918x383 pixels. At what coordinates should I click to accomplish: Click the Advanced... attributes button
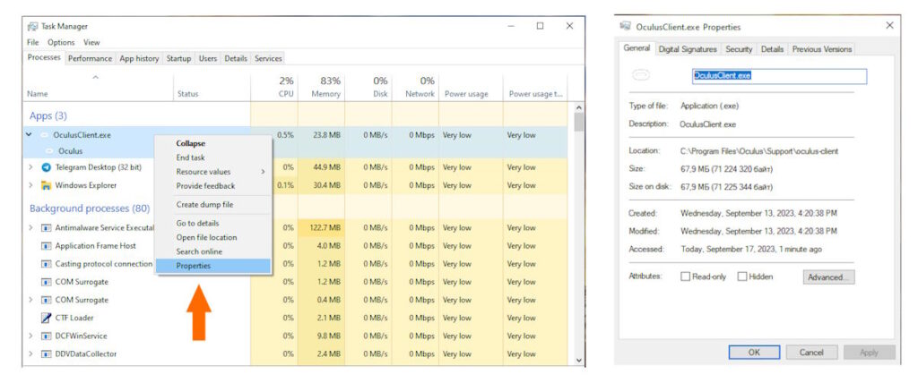(828, 277)
